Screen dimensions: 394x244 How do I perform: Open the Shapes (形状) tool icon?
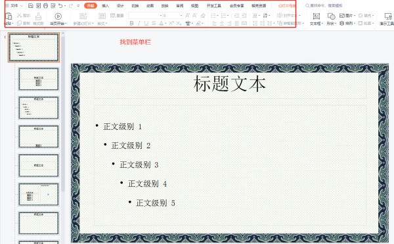331,16
